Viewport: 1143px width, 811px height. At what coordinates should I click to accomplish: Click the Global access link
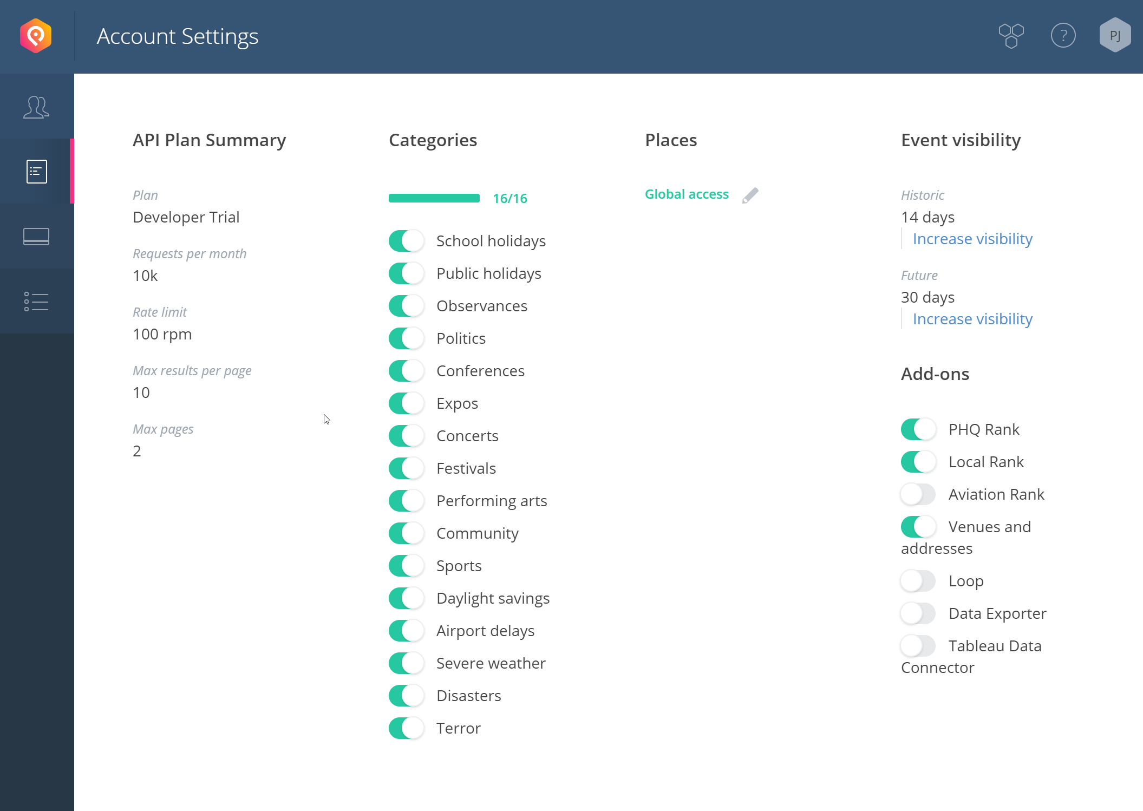tap(687, 194)
